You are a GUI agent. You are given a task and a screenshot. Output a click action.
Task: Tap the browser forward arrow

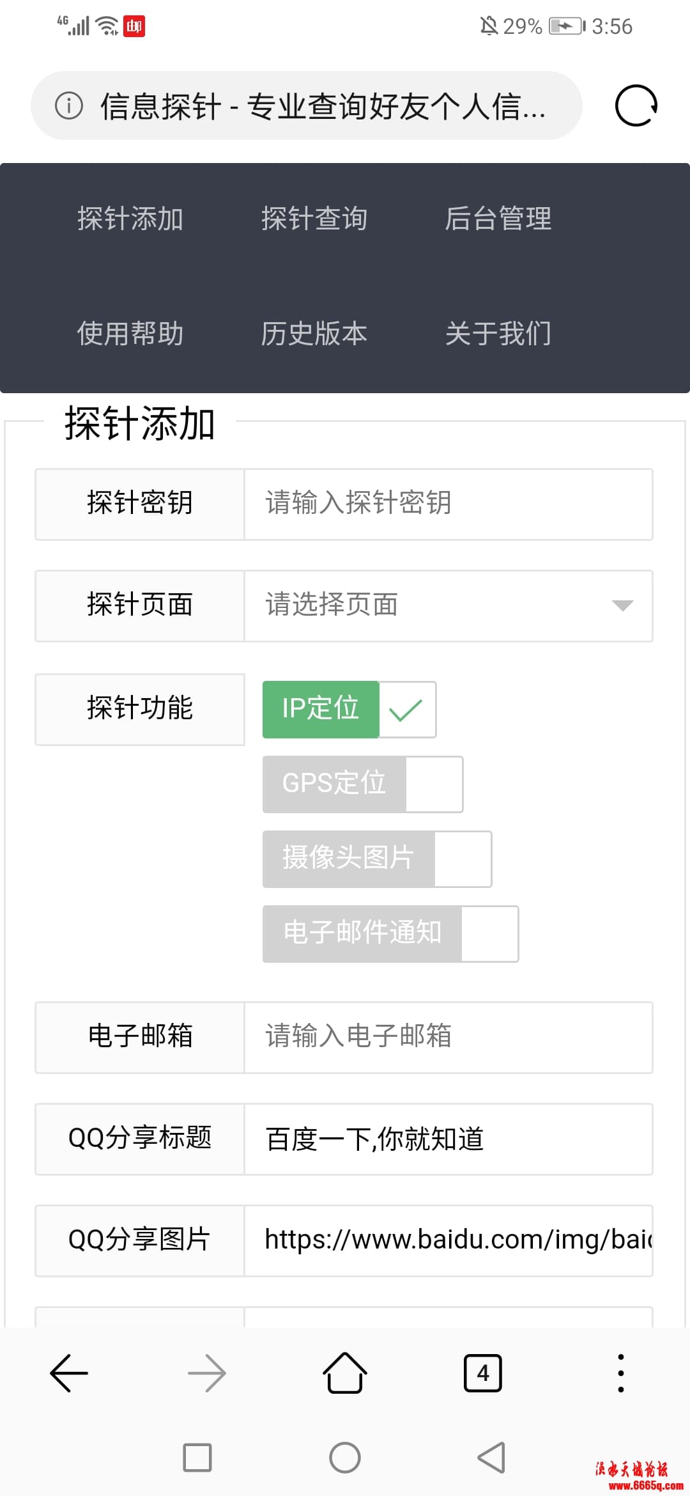[207, 1373]
